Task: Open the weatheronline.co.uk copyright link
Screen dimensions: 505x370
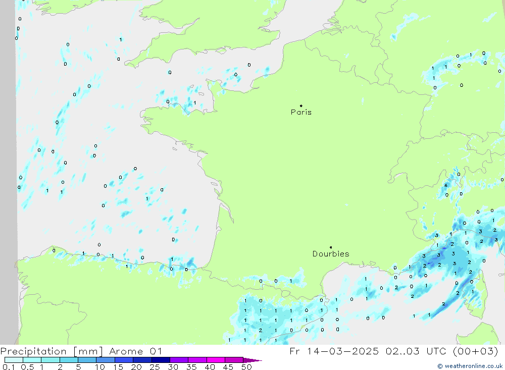Action: 470,366
